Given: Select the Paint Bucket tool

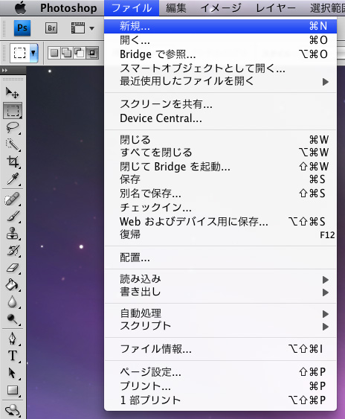Looking at the screenshot, I should tap(13, 284).
